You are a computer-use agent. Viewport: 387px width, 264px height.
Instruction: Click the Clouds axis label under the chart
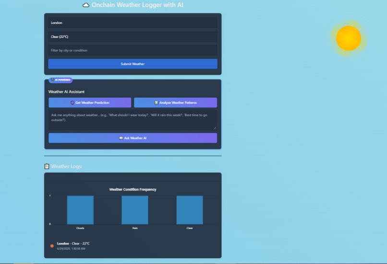[80, 228]
